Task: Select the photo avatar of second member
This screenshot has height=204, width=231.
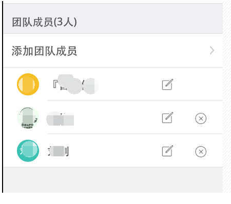Action: (28, 117)
